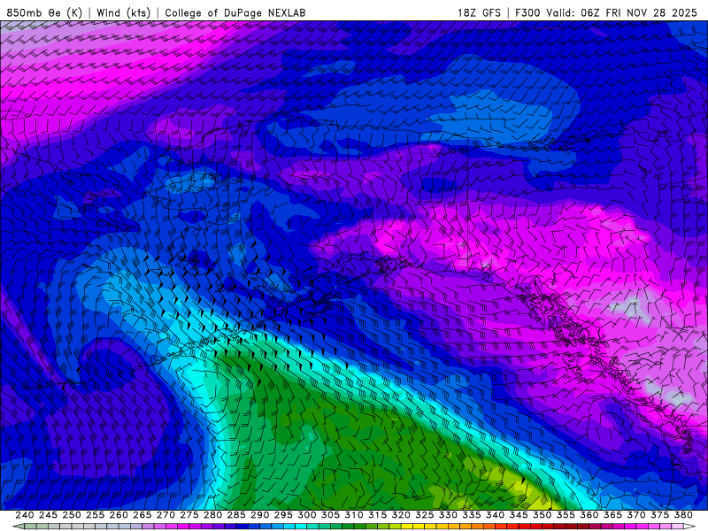The height and width of the screenshot is (531, 708).
Task: Click the 365 value on the color scale
Action: pyautogui.click(x=612, y=515)
